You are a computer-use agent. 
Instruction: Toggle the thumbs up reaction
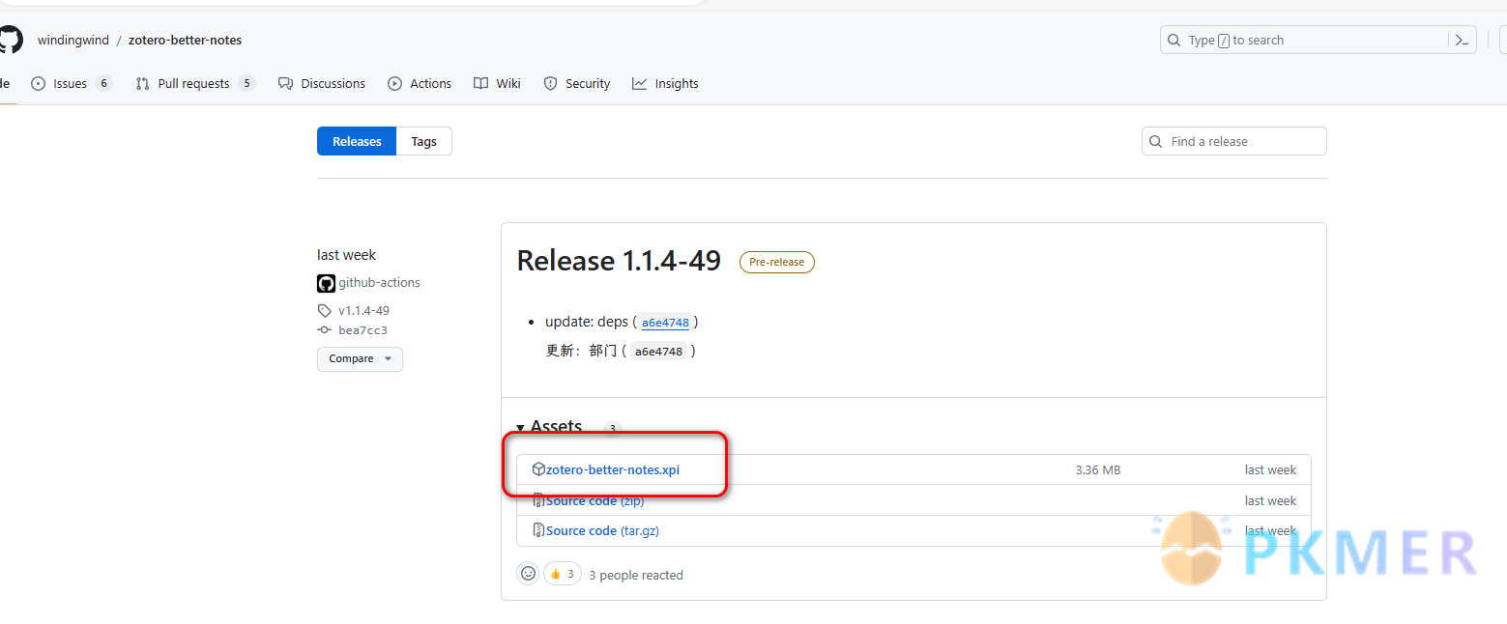coord(562,574)
